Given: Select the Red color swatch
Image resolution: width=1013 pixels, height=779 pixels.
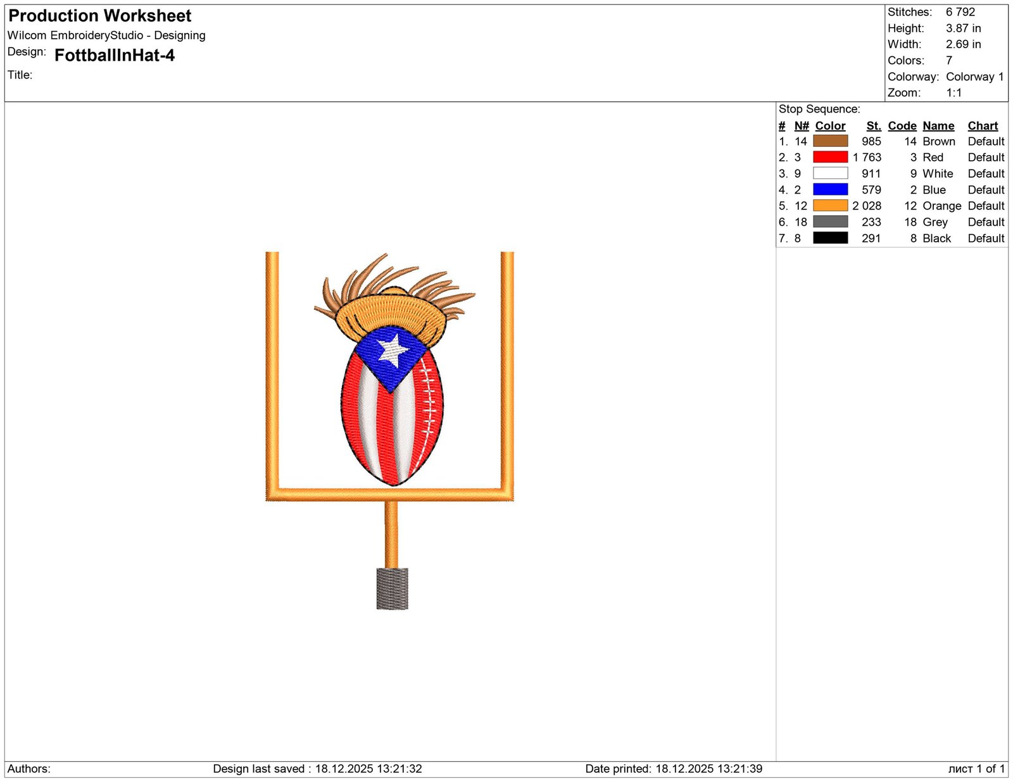Looking at the screenshot, I should [x=829, y=157].
